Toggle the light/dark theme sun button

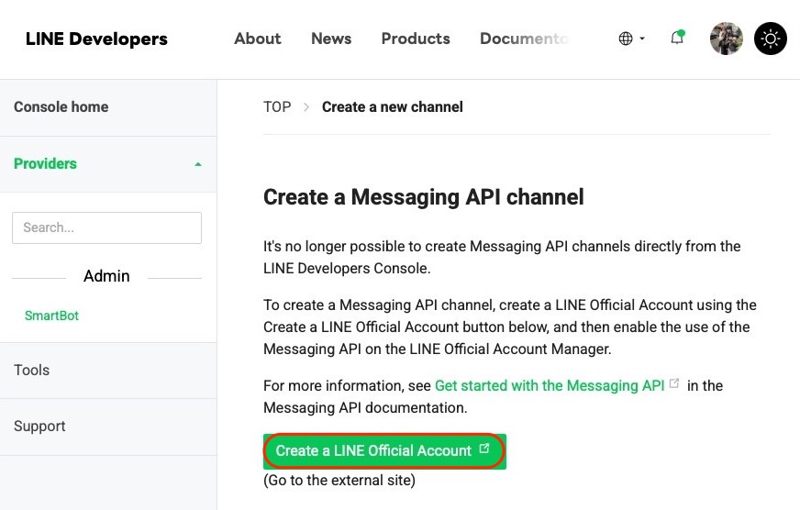(771, 39)
